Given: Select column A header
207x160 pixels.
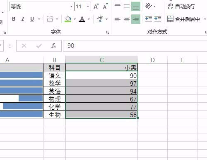Looking at the screenshot, I should [x=22, y=60].
